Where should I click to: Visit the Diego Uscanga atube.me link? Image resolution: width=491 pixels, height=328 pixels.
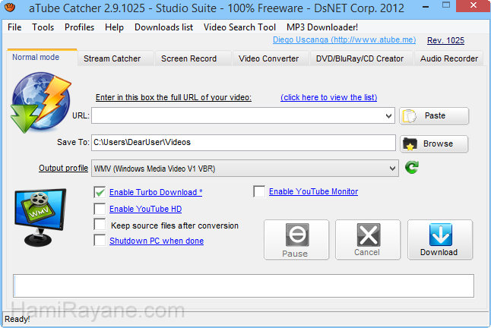344,39
